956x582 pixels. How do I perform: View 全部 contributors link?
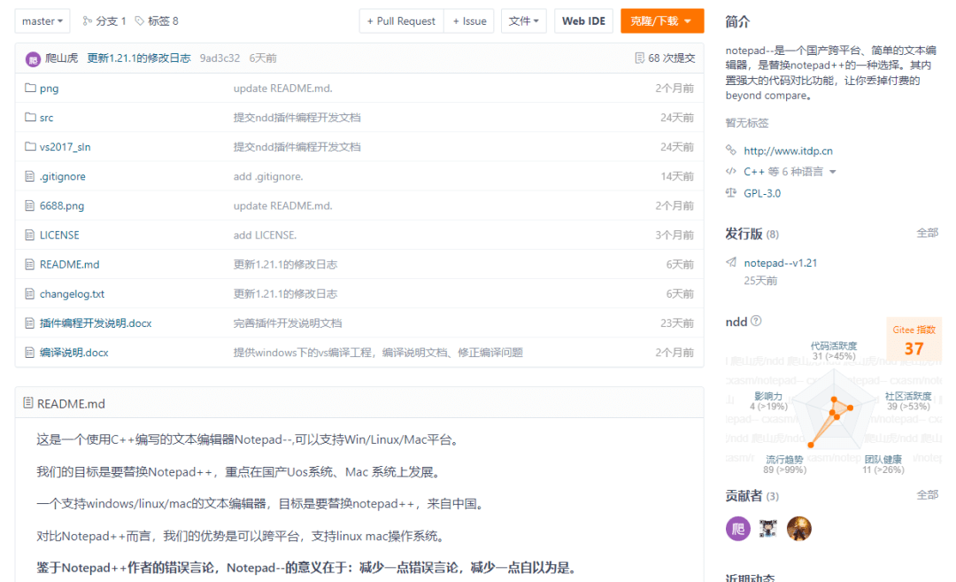click(x=928, y=495)
